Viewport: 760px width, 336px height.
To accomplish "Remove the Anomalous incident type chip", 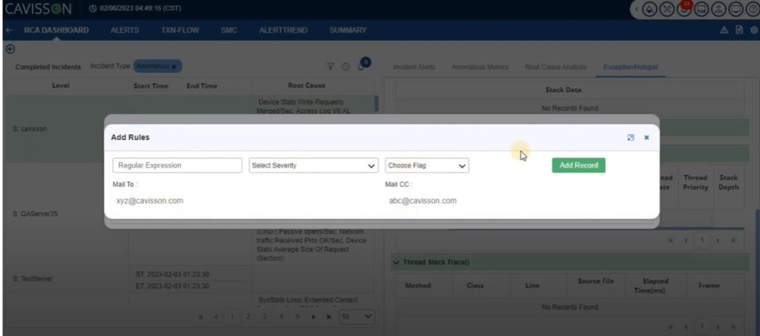I will [174, 67].
